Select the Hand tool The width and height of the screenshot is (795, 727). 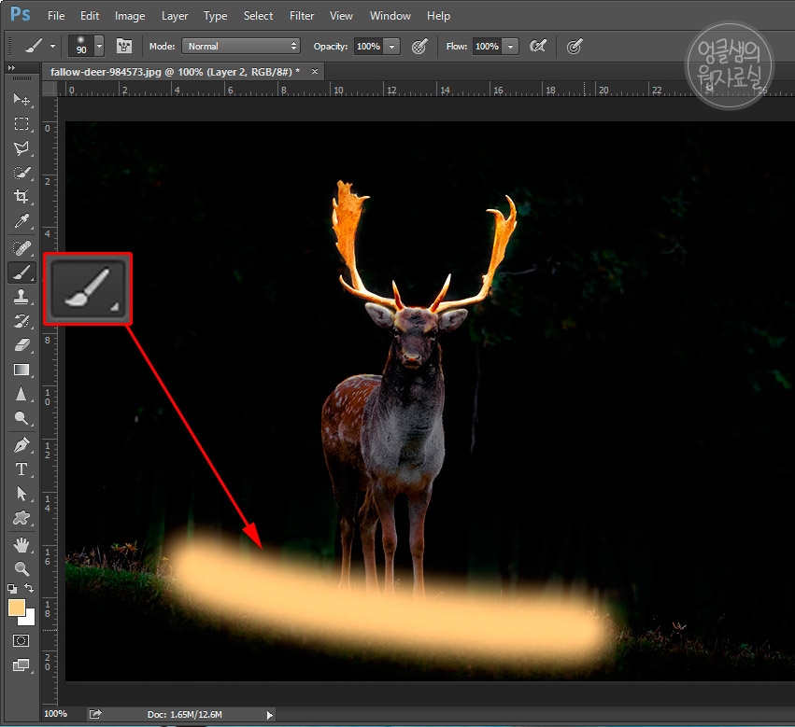21,545
